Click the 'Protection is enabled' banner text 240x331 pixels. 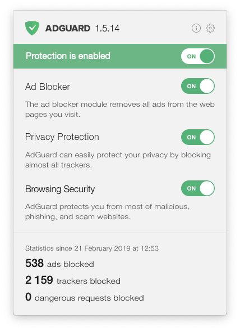click(x=68, y=56)
